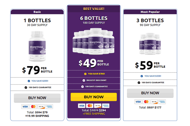
Task: Click American Express icon in Most Popular plan
Action: point(162,102)
